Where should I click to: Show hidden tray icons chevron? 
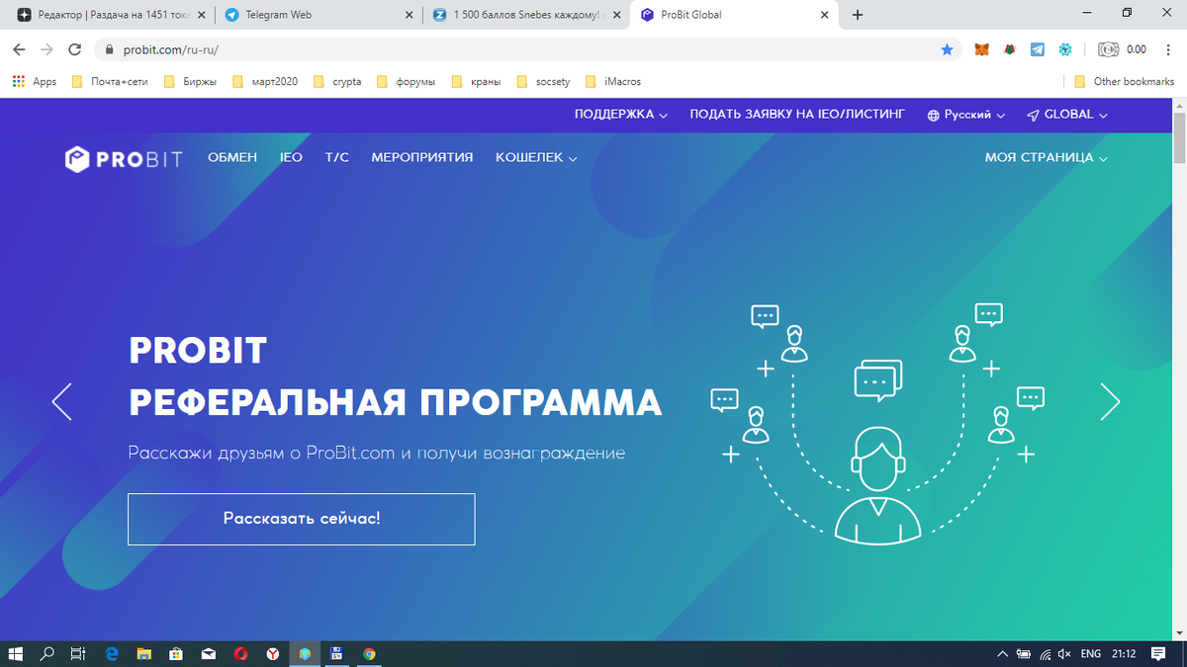[1003, 653]
